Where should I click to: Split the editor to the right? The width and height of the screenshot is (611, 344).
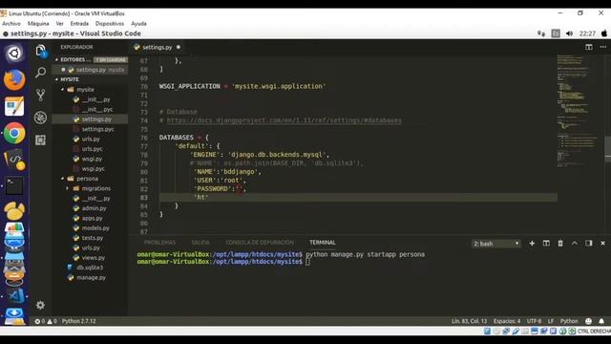pyautogui.click(x=589, y=47)
